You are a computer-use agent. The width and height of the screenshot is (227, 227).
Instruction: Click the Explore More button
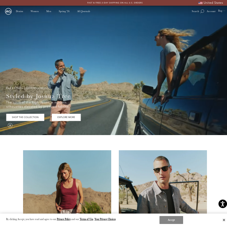pos(66,117)
